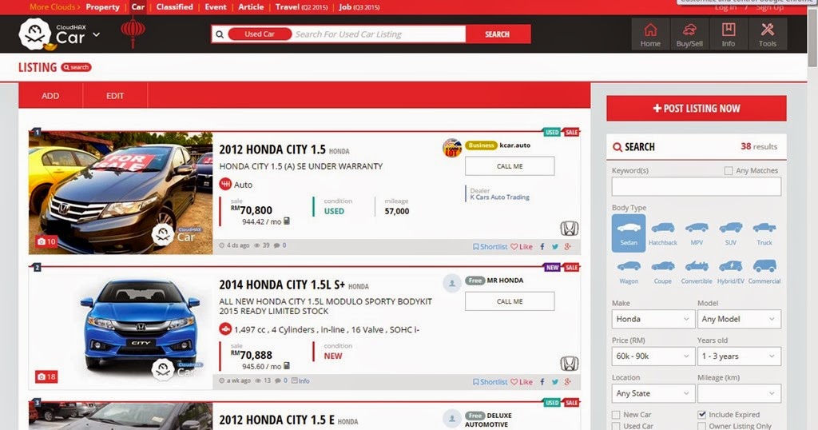This screenshot has width=818, height=430.
Task: Click the CloudHAX Car logo
Action: coord(52,34)
